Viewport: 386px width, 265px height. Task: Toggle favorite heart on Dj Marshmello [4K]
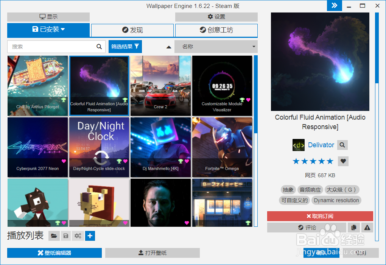[187, 161]
